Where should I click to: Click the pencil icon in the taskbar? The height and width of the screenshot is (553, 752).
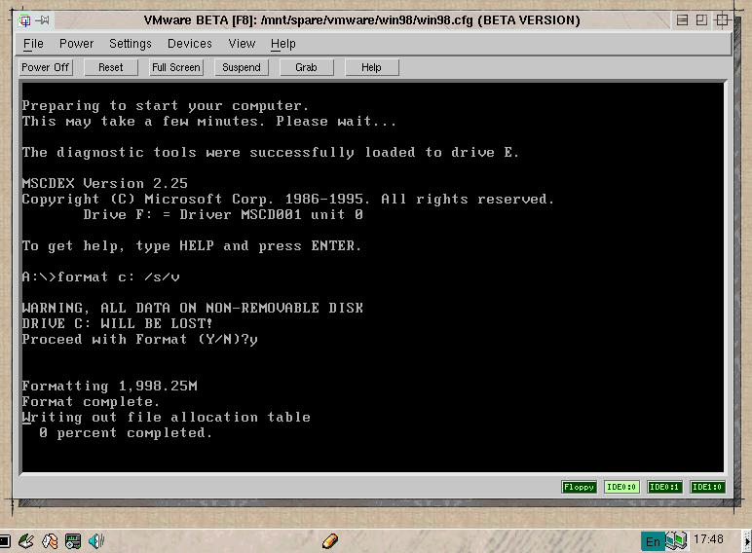[x=25, y=540]
